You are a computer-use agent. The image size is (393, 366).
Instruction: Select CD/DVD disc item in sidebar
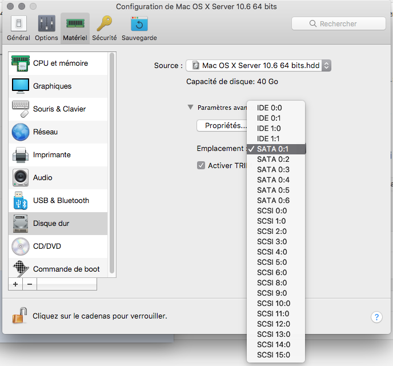[58, 246]
